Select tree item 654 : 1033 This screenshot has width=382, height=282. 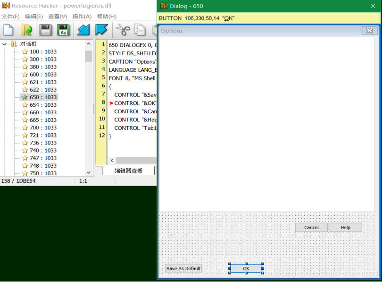(x=43, y=105)
